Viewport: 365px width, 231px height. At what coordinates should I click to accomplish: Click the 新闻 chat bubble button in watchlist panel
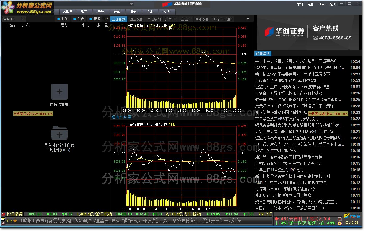pos(63,19)
